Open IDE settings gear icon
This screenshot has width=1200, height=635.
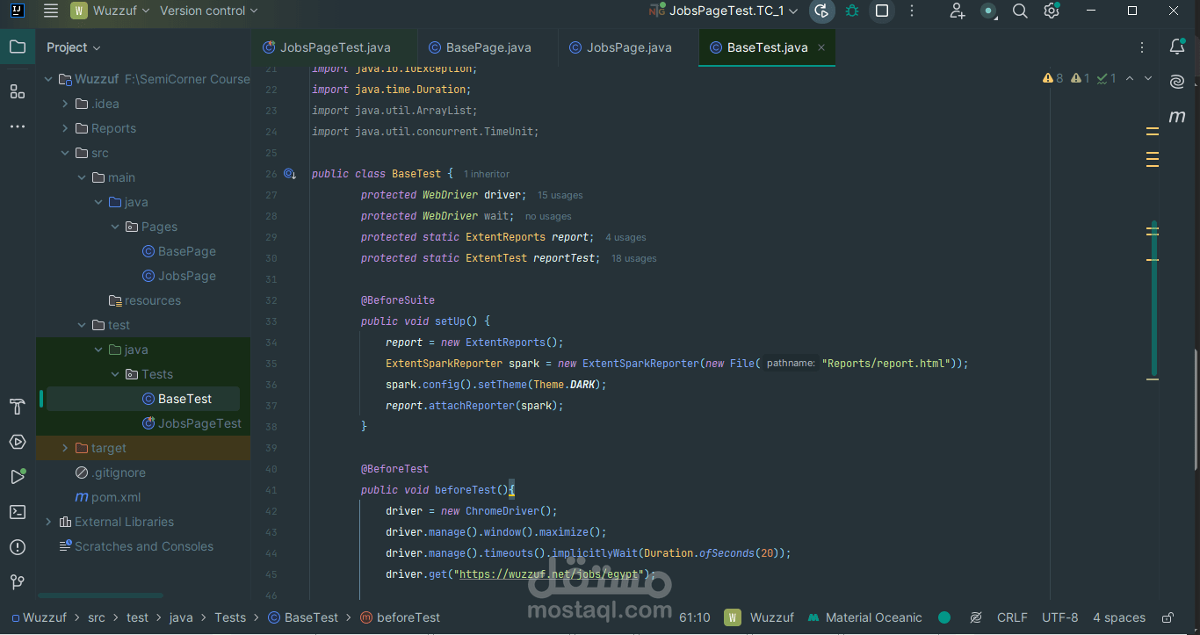[x=1052, y=11]
